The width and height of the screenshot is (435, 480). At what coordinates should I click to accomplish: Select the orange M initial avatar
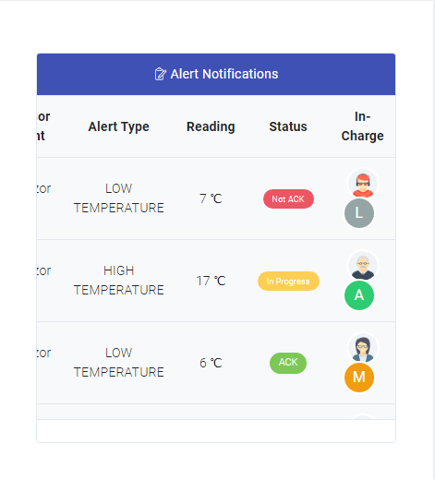(359, 378)
